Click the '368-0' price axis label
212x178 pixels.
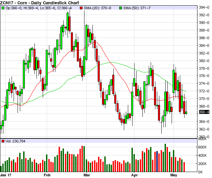(x=204, y=106)
